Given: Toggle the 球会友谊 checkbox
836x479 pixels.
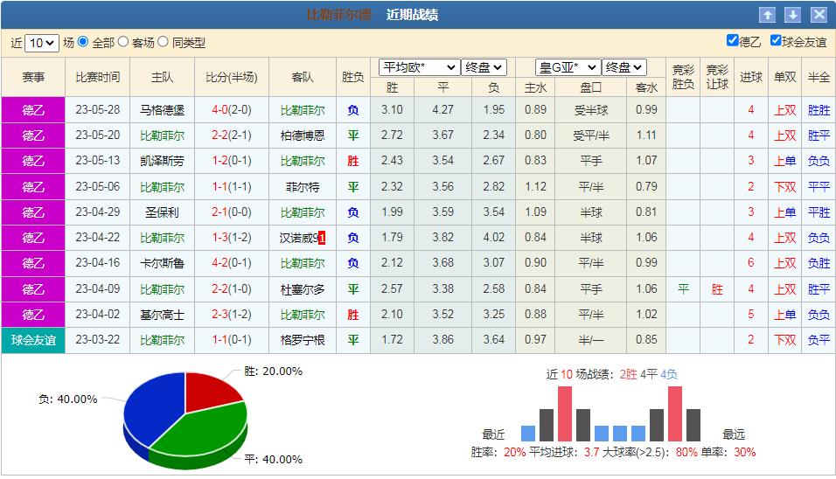Looking at the screenshot, I should (x=776, y=40).
